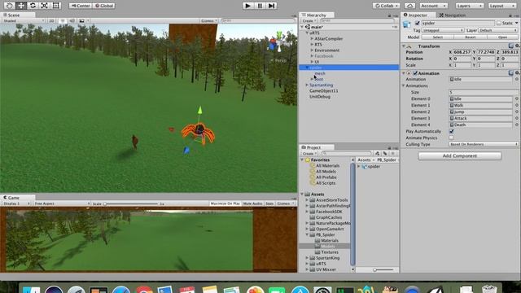This screenshot has height=293, width=521.
Task: Select the Hand tool in the toolbar
Action: coord(9,6)
